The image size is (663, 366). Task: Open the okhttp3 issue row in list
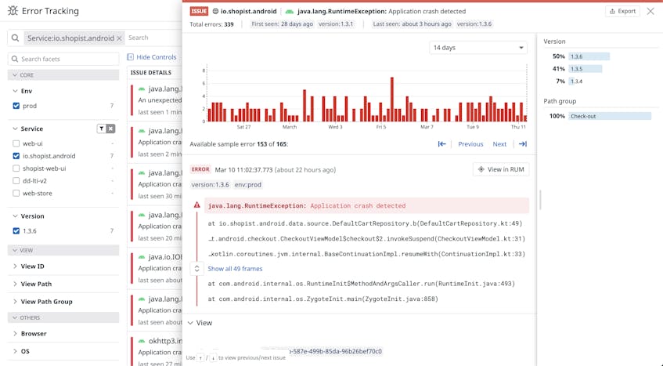[x=155, y=351]
